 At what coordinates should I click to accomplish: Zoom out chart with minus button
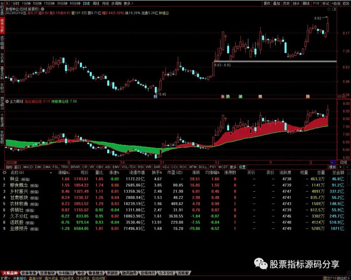click(x=347, y=167)
